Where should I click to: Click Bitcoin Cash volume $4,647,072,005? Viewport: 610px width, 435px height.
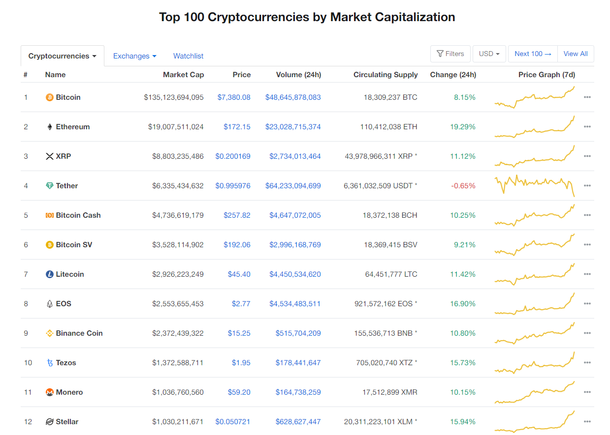tap(295, 215)
